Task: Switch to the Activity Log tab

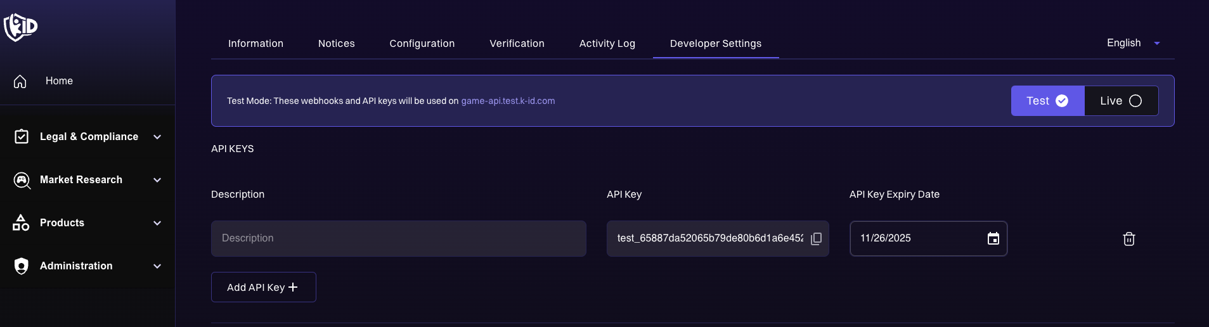Action: click(607, 43)
